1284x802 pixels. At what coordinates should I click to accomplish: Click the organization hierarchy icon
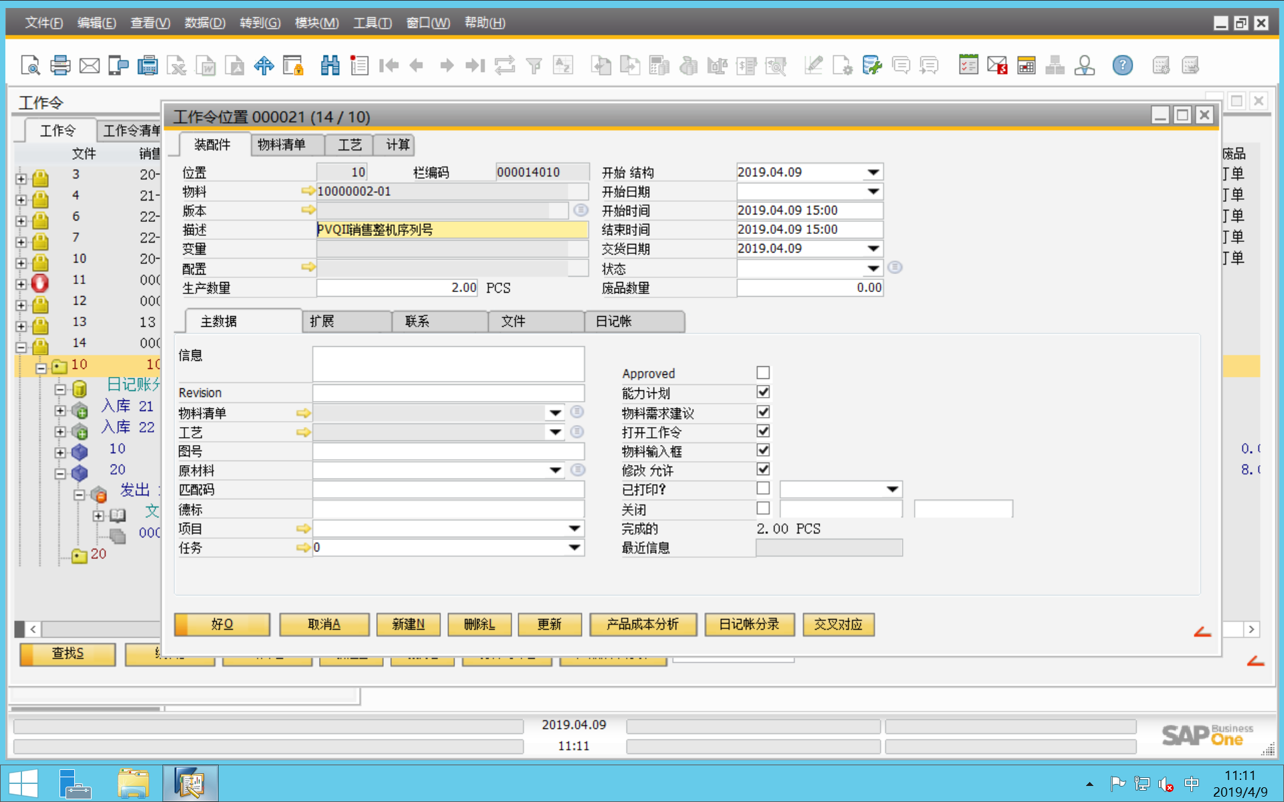(x=1055, y=65)
